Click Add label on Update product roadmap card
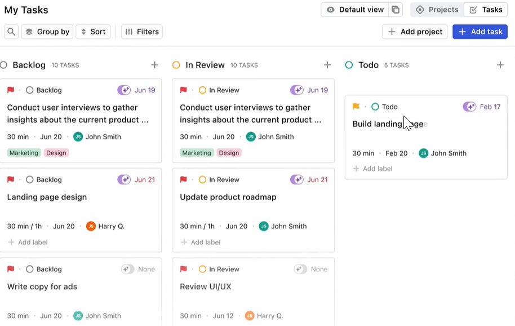 coord(201,242)
